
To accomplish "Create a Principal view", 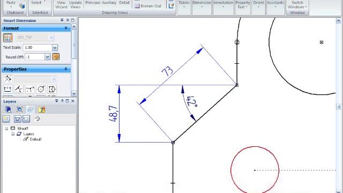I will pos(93,3).
